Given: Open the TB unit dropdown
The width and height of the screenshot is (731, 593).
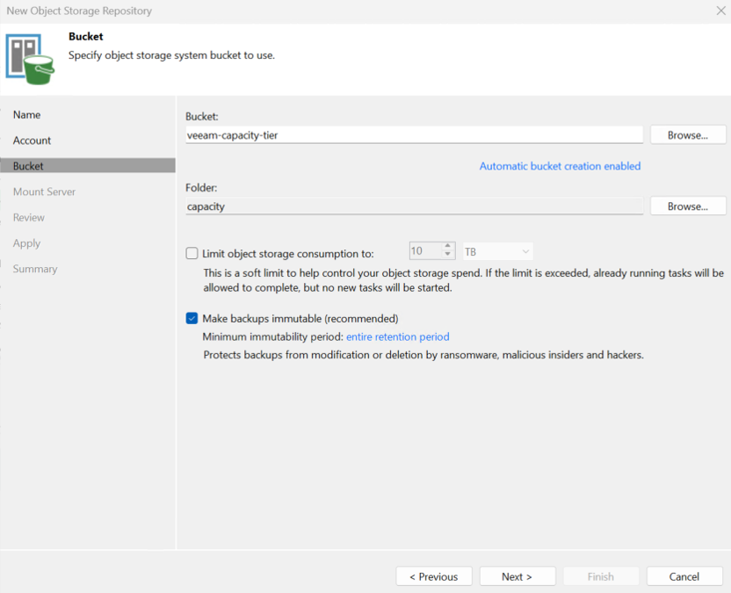Looking at the screenshot, I should 497,252.
